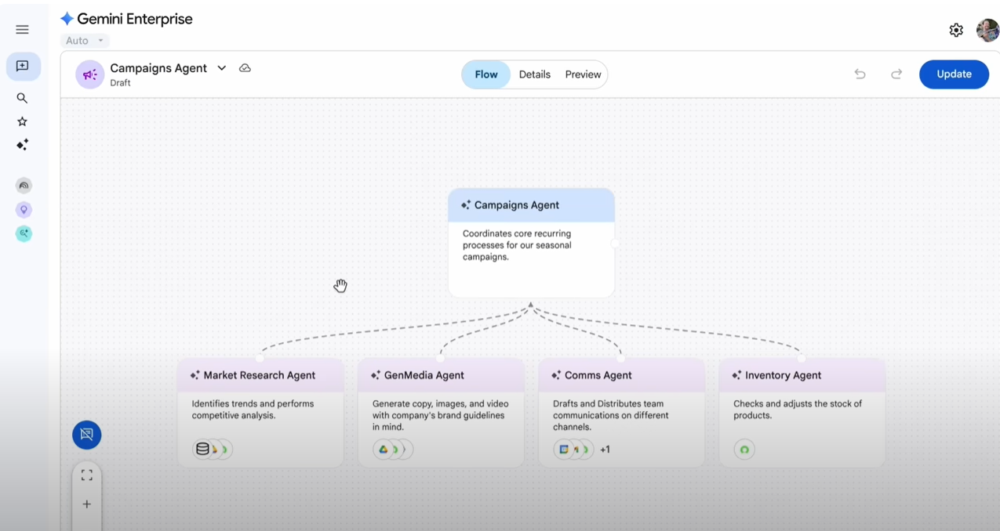Undo the last change
1000x531 pixels.
tap(860, 74)
